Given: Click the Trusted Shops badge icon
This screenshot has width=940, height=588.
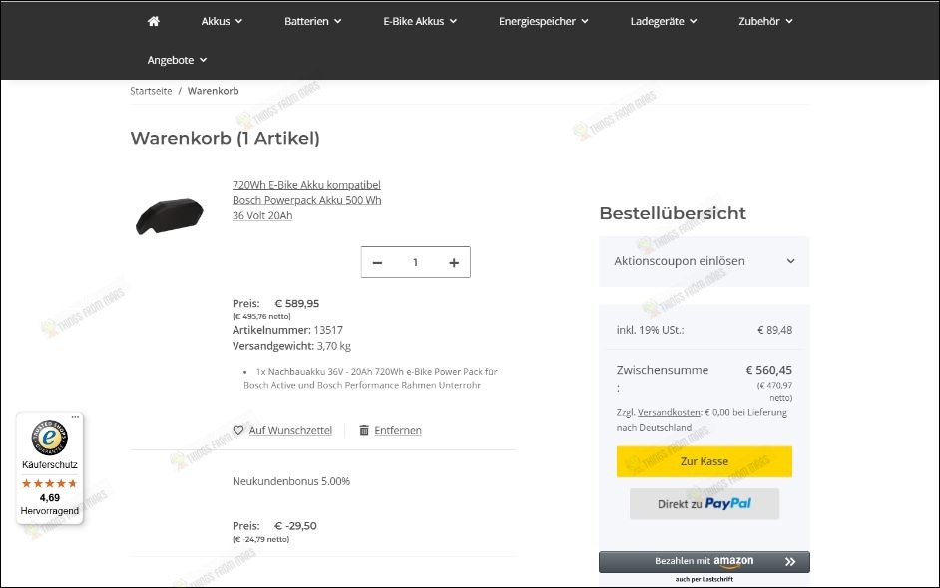Looking at the screenshot, I should (x=49, y=438).
